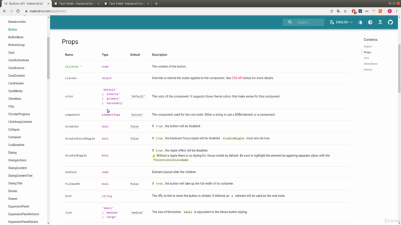The image size is (401, 225).
Task: Select the Button API - Material-UI tab
Action: tap(26, 4)
